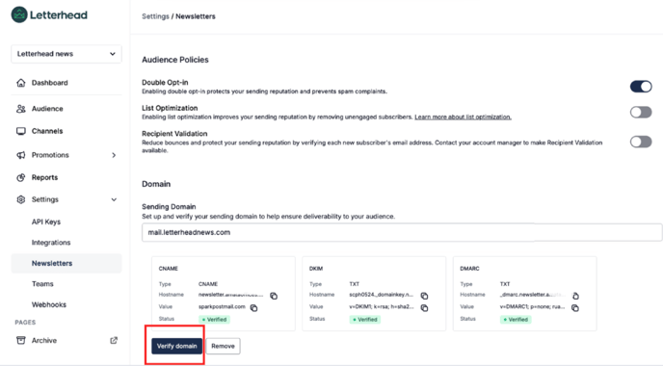Copy the DMARC hostname

[x=575, y=296]
